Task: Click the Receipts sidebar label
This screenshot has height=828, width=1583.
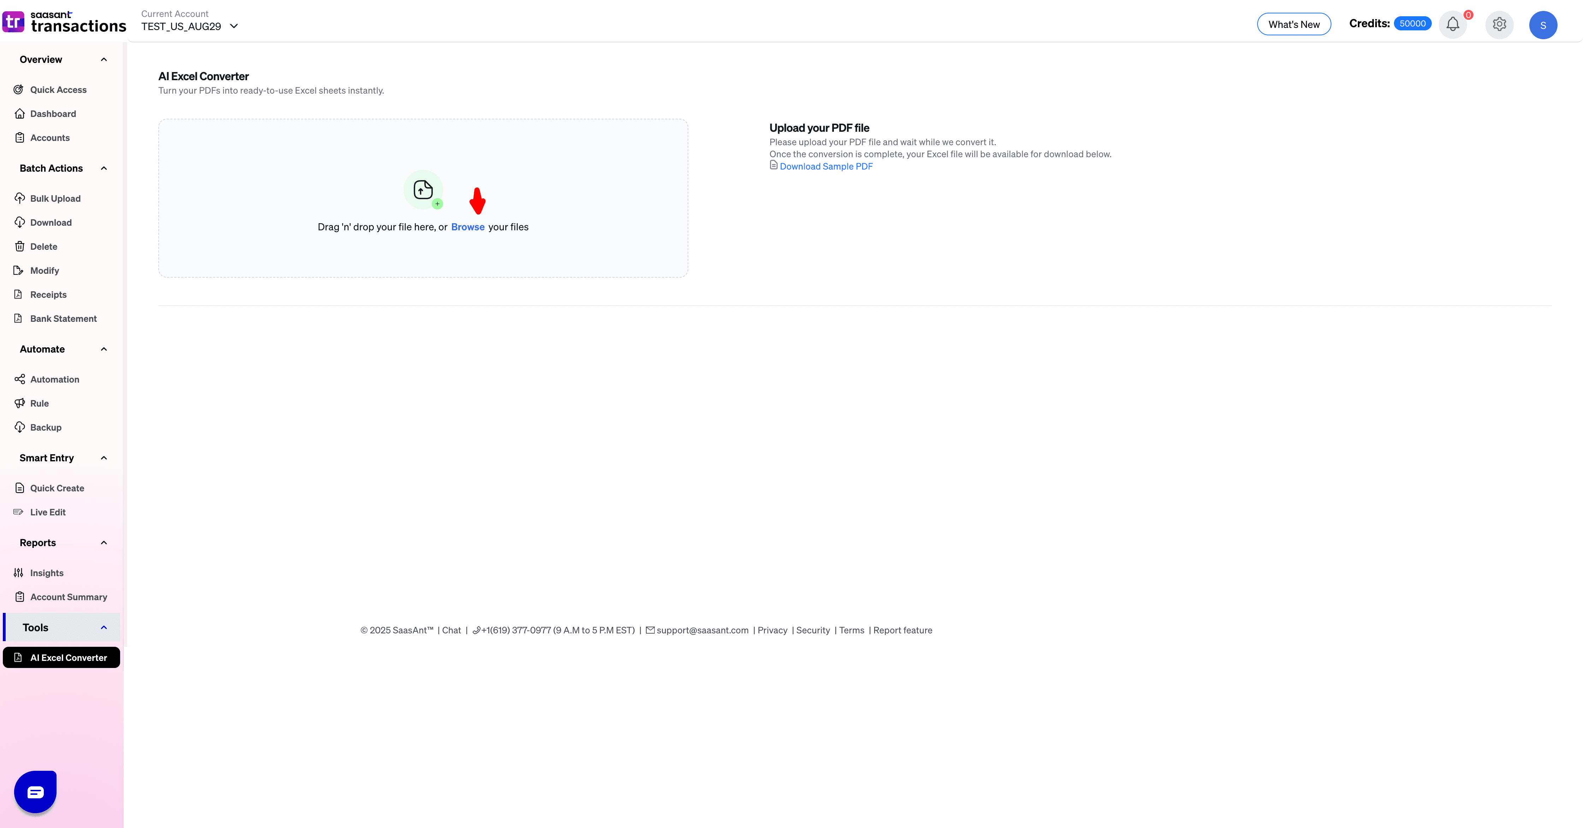Action: tap(48, 294)
